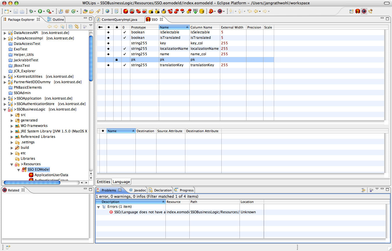This screenshot has width=392, height=251.
Task: Click the Search flashlight icon
Action: (x=98, y=11)
